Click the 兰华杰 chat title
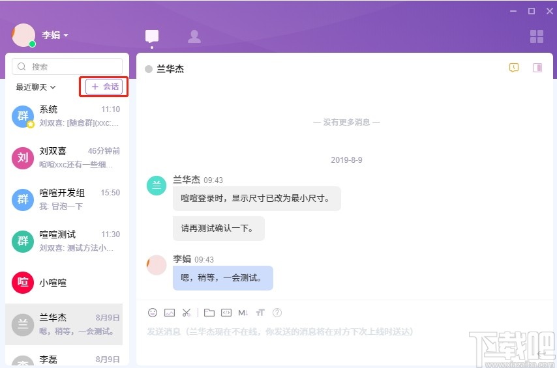The width and height of the screenshot is (557, 368). click(170, 69)
